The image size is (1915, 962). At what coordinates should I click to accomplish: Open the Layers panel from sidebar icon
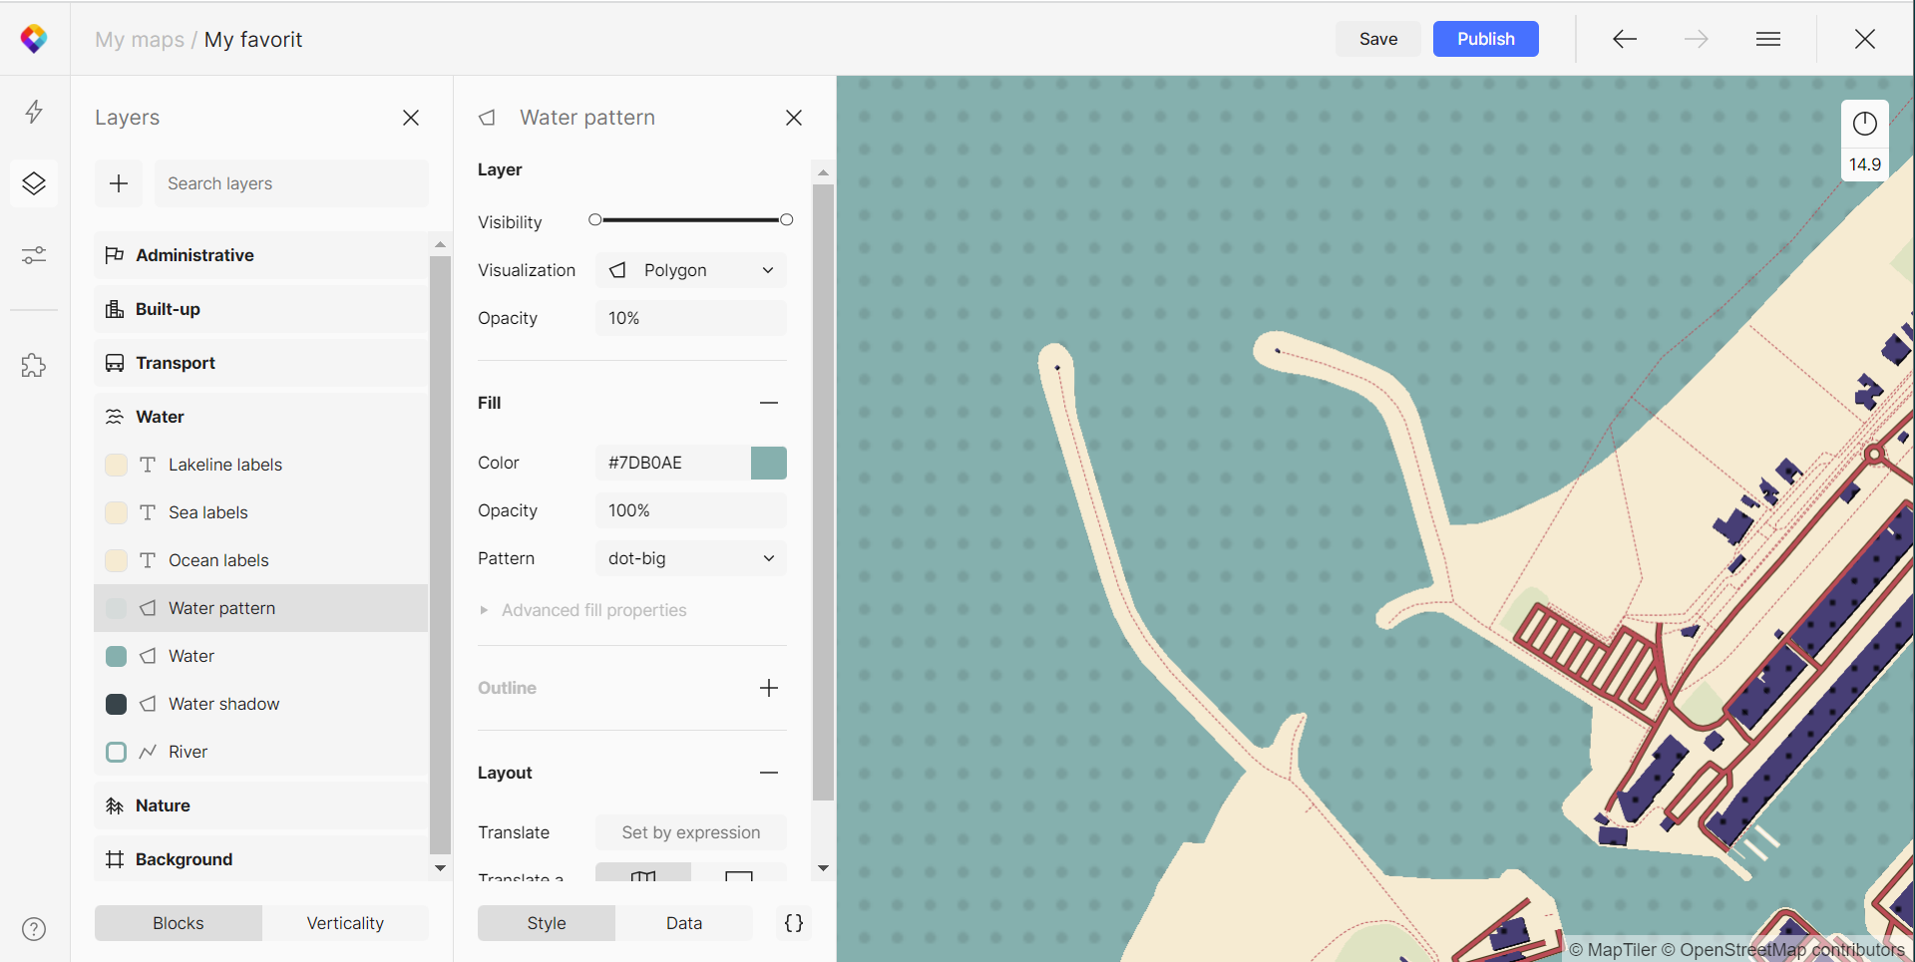click(34, 183)
